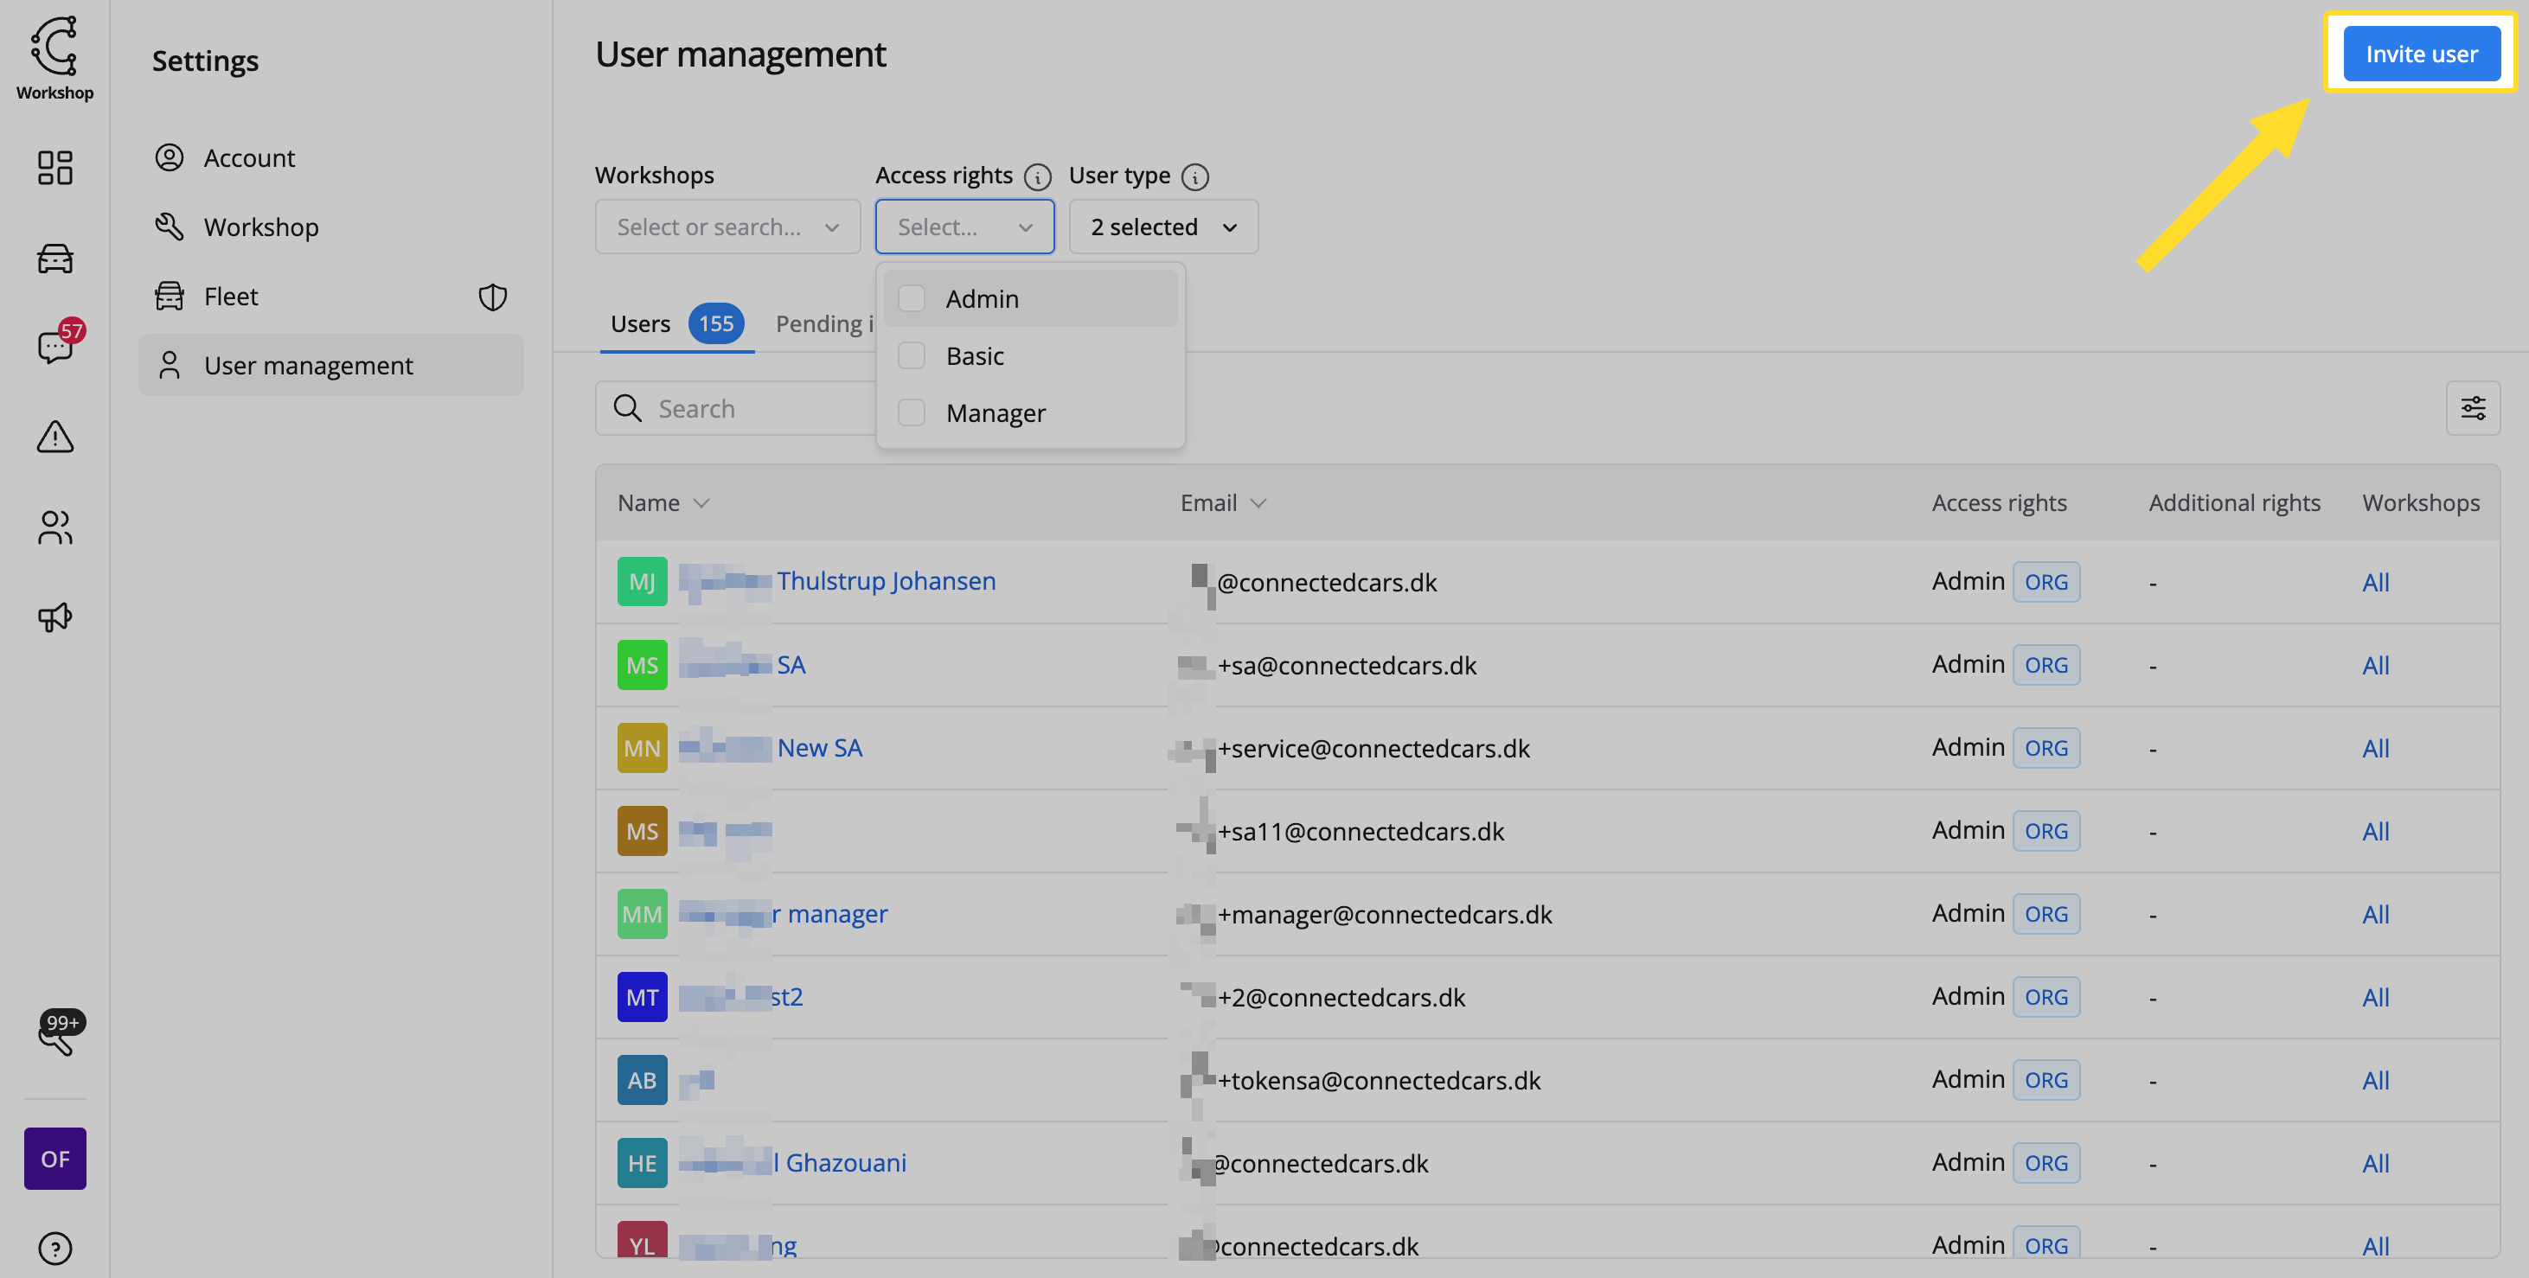Open the megaphone announcements icon
The width and height of the screenshot is (2529, 1278).
pos(55,617)
